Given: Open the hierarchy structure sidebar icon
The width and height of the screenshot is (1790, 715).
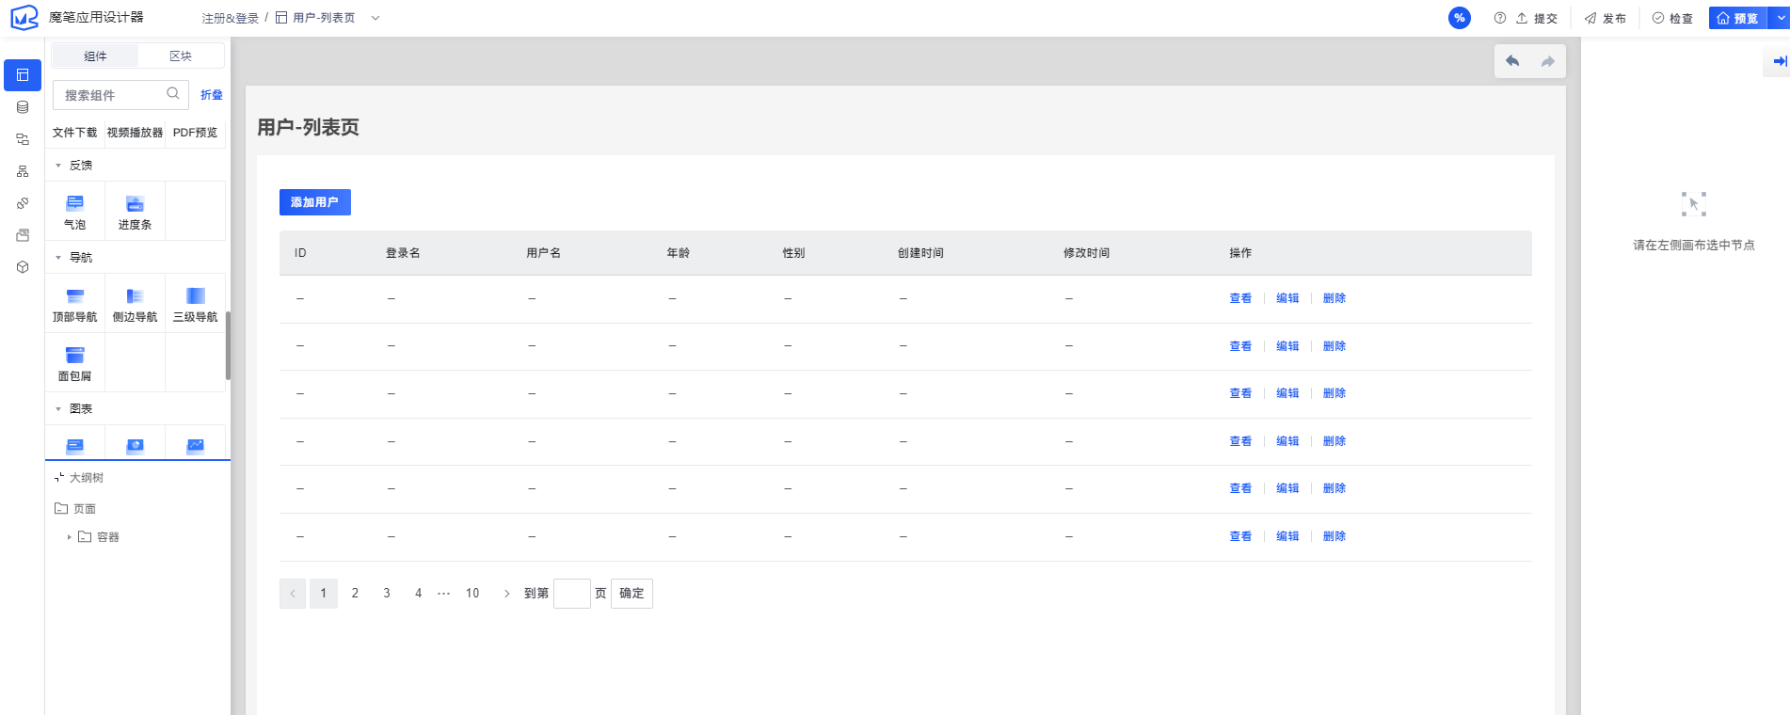Looking at the screenshot, I should click(x=23, y=171).
